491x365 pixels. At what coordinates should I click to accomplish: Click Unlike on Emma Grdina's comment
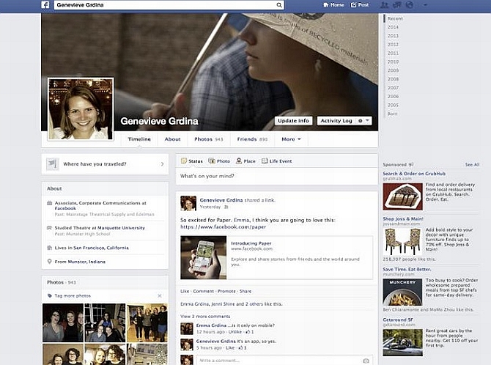click(x=235, y=332)
